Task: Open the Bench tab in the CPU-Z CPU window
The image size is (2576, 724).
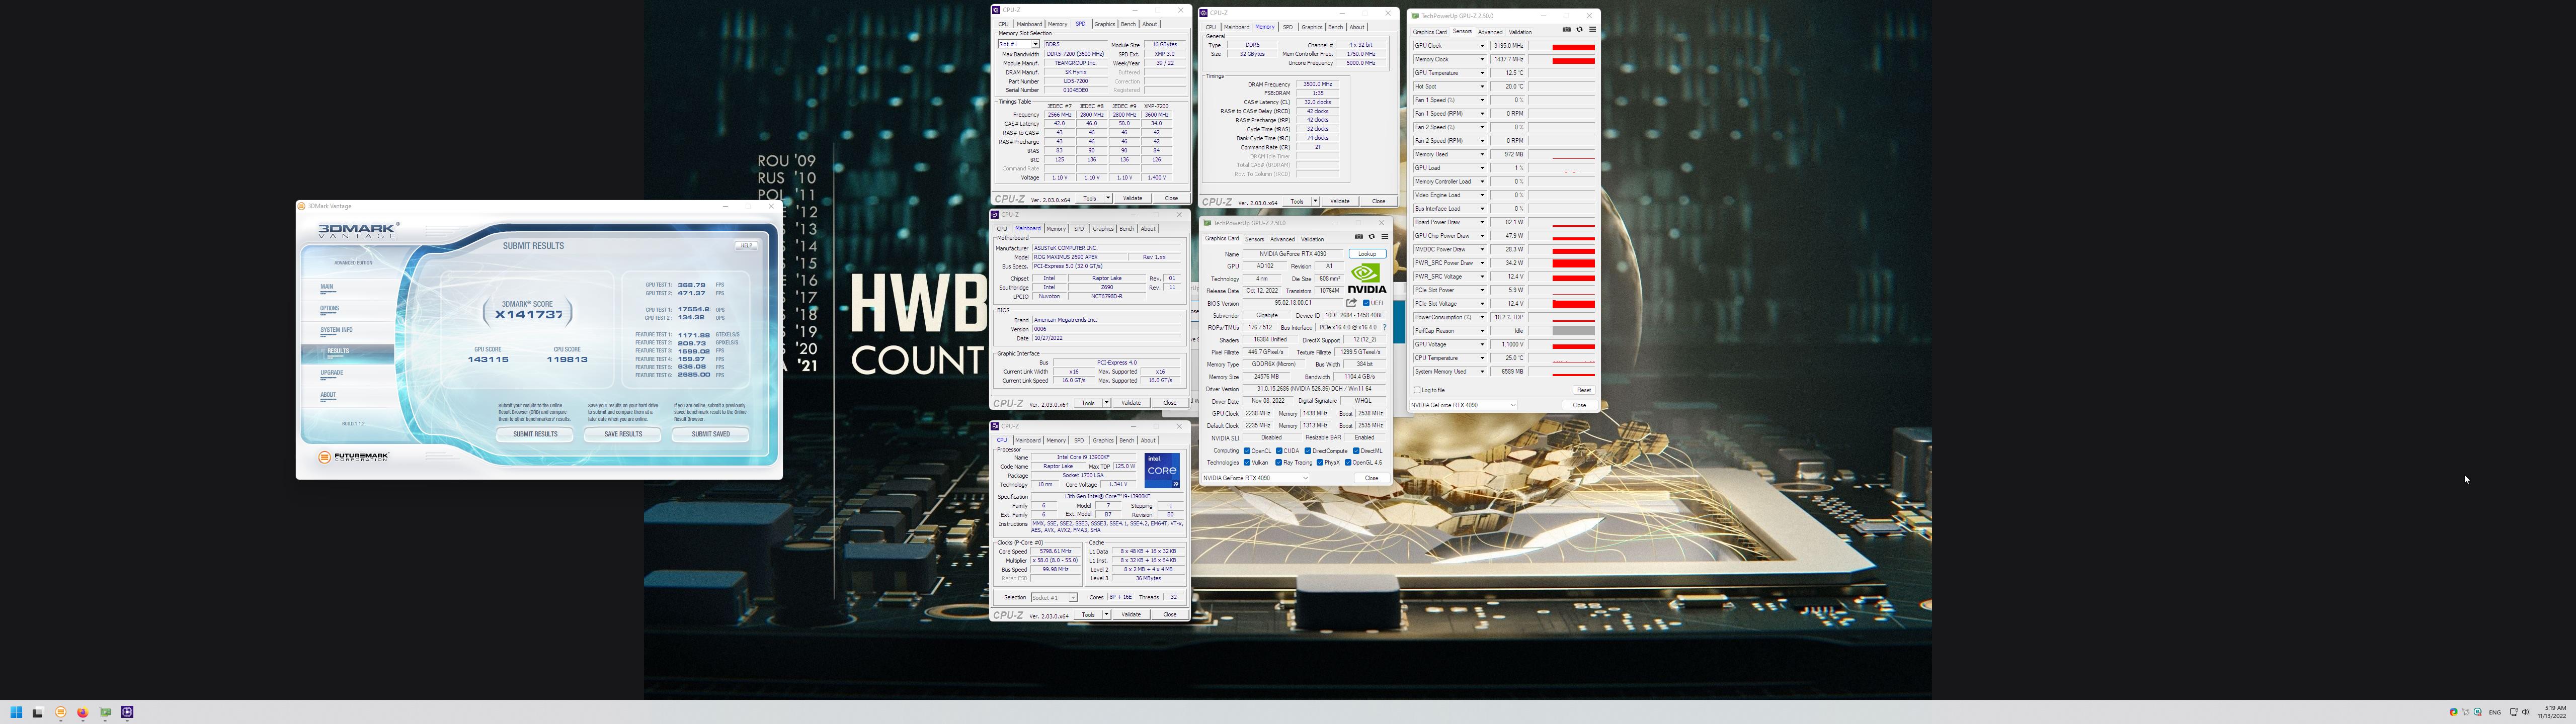Action: [1126, 440]
